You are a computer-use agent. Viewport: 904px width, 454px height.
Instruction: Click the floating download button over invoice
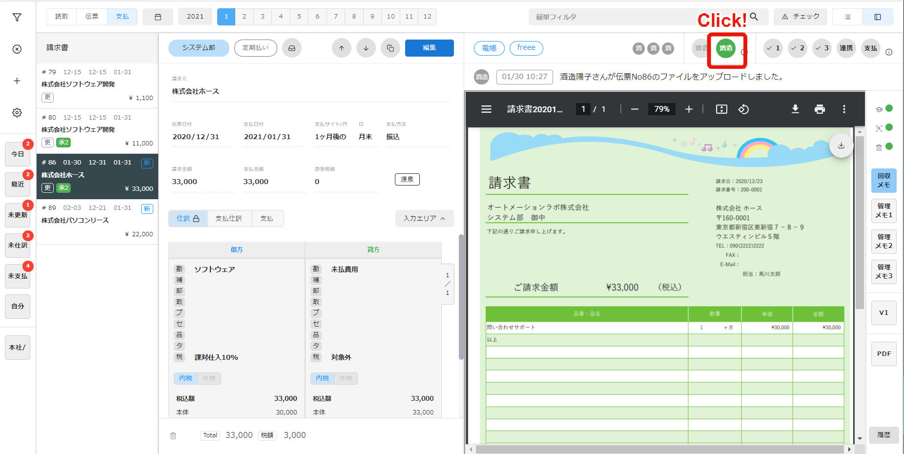tap(841, 145)
